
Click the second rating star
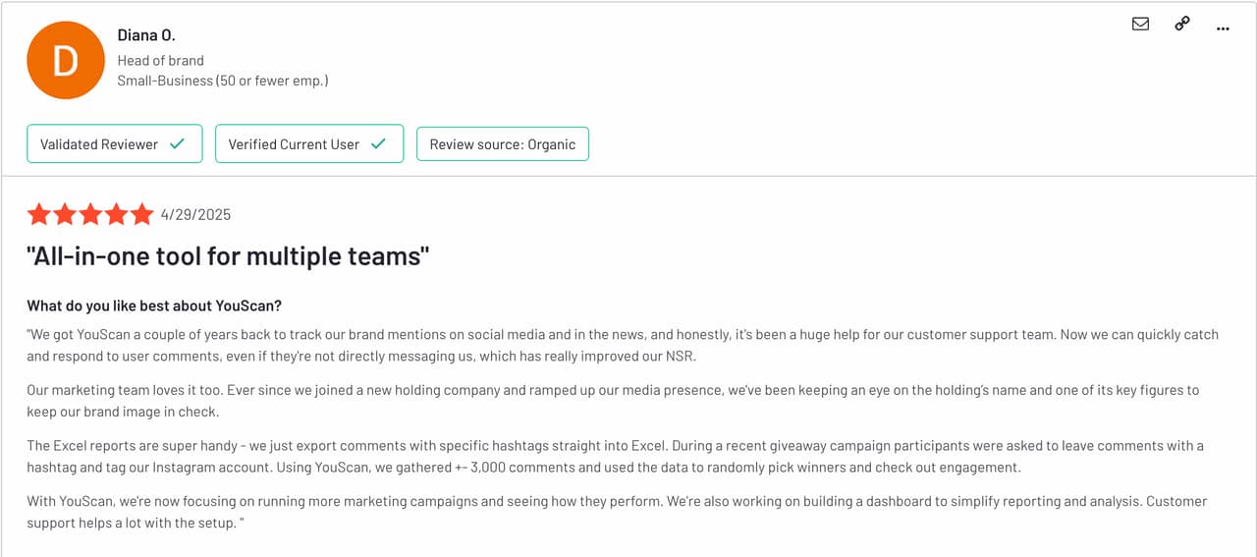point(65,214)
